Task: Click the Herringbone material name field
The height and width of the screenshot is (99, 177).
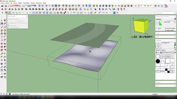Action: tap(168, 43)
